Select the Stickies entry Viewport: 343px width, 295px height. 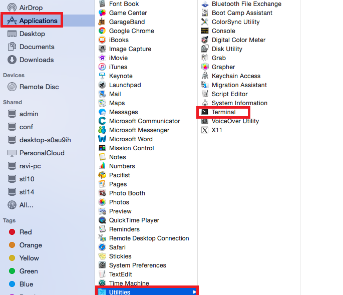[x=120, y=256]
